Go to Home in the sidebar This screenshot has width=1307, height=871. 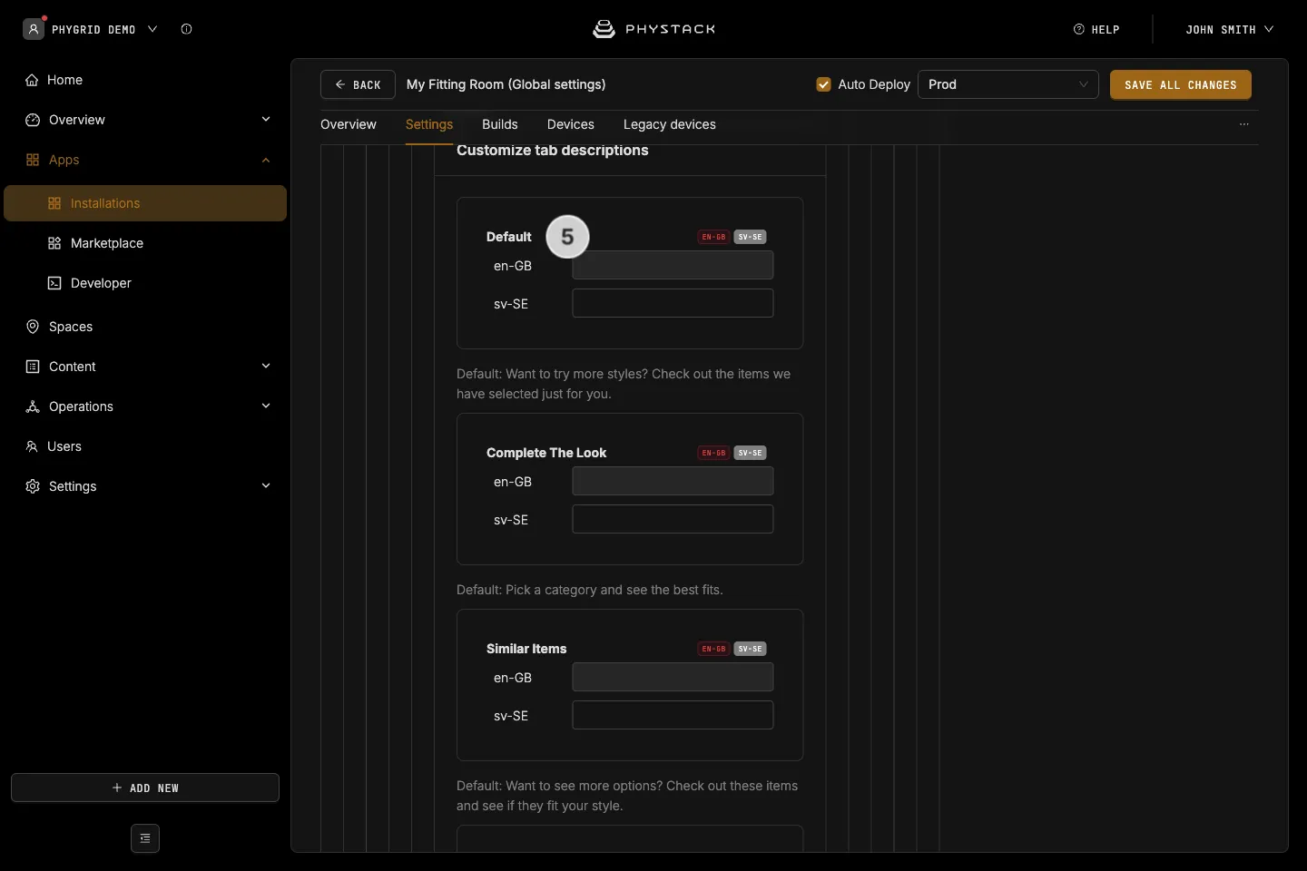[145, 80]
